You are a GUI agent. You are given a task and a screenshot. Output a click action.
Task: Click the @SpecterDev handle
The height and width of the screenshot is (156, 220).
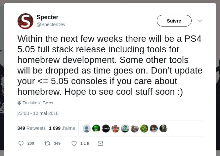(51, 25)
